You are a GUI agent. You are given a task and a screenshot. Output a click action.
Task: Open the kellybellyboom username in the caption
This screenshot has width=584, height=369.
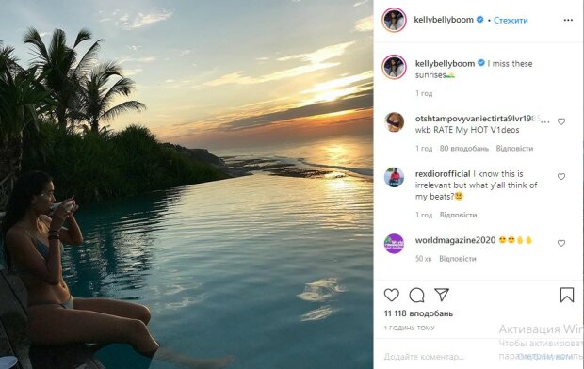[446, 64]
